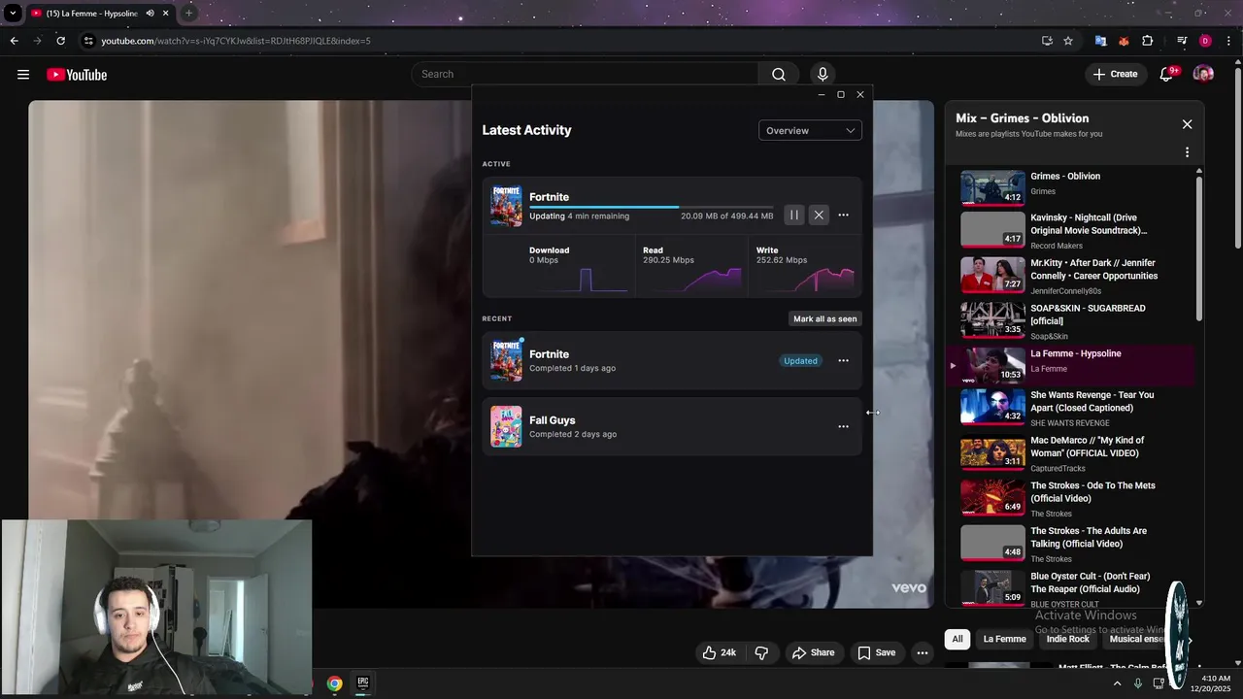Cancel the Fortnite update with the X icon
Viewport: 1243px width, 699px height.
[x=819, y=216]
